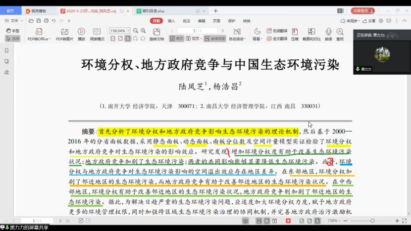Rotate page clockwise icon in toolbar
Image resolution: width=411 pixels, height=231 pixels.
point(135,39)
